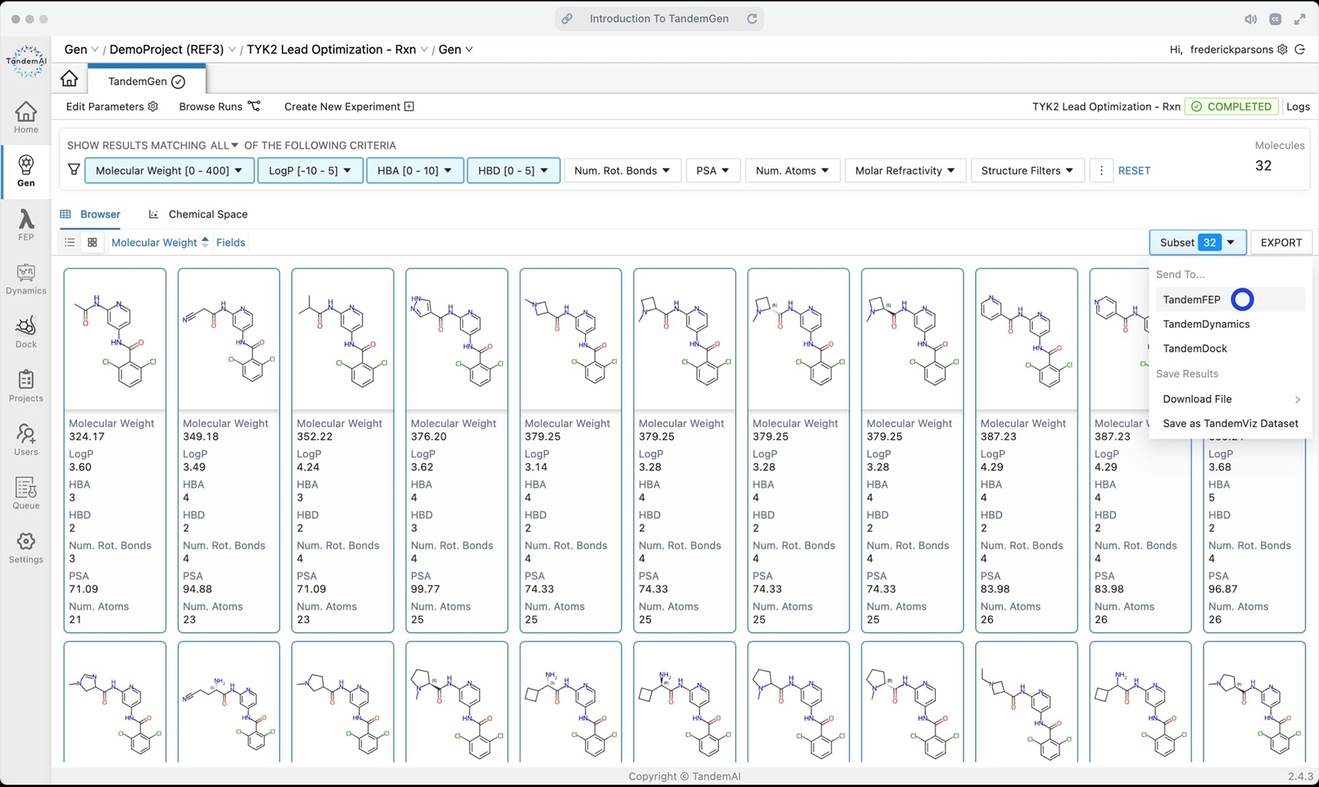Choose Save as TandemViz Dataset
Screen dimensions: 1319x787
(1230, 424)
